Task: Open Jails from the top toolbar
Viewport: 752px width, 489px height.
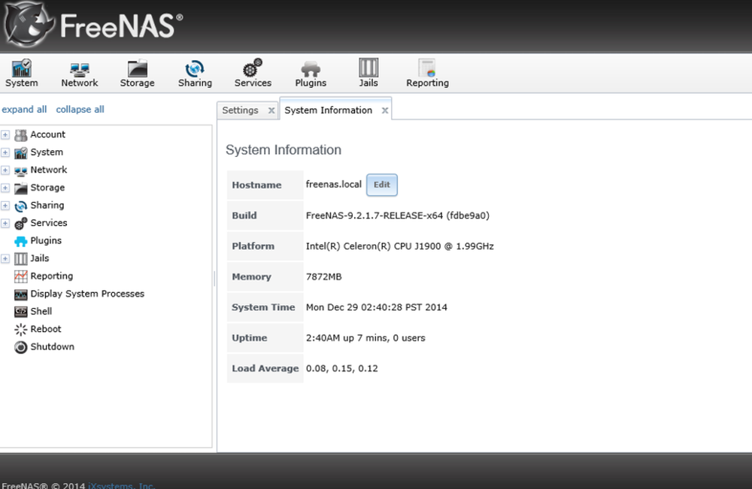Action: coord(368,74)
